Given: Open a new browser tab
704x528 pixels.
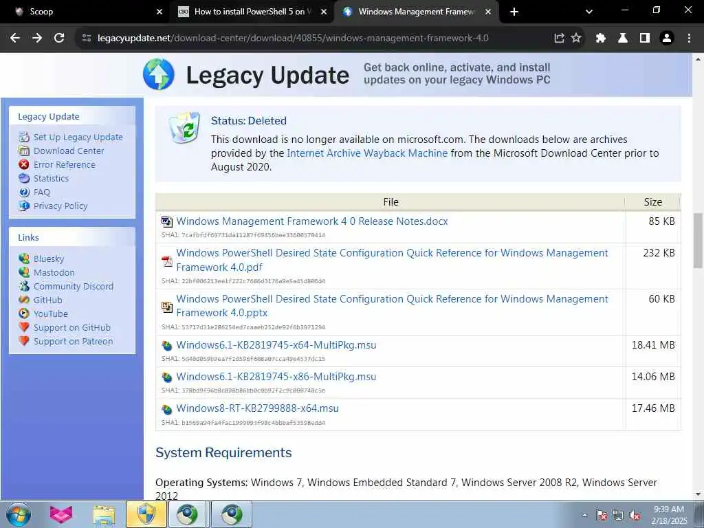Looking at the screenshot, I should pyautogui.click(x=514, y=12).
